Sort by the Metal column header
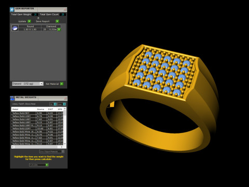 [x=24, y=109]
